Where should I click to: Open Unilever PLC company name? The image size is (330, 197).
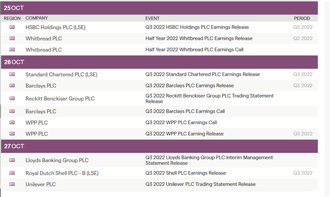[41, 184]
